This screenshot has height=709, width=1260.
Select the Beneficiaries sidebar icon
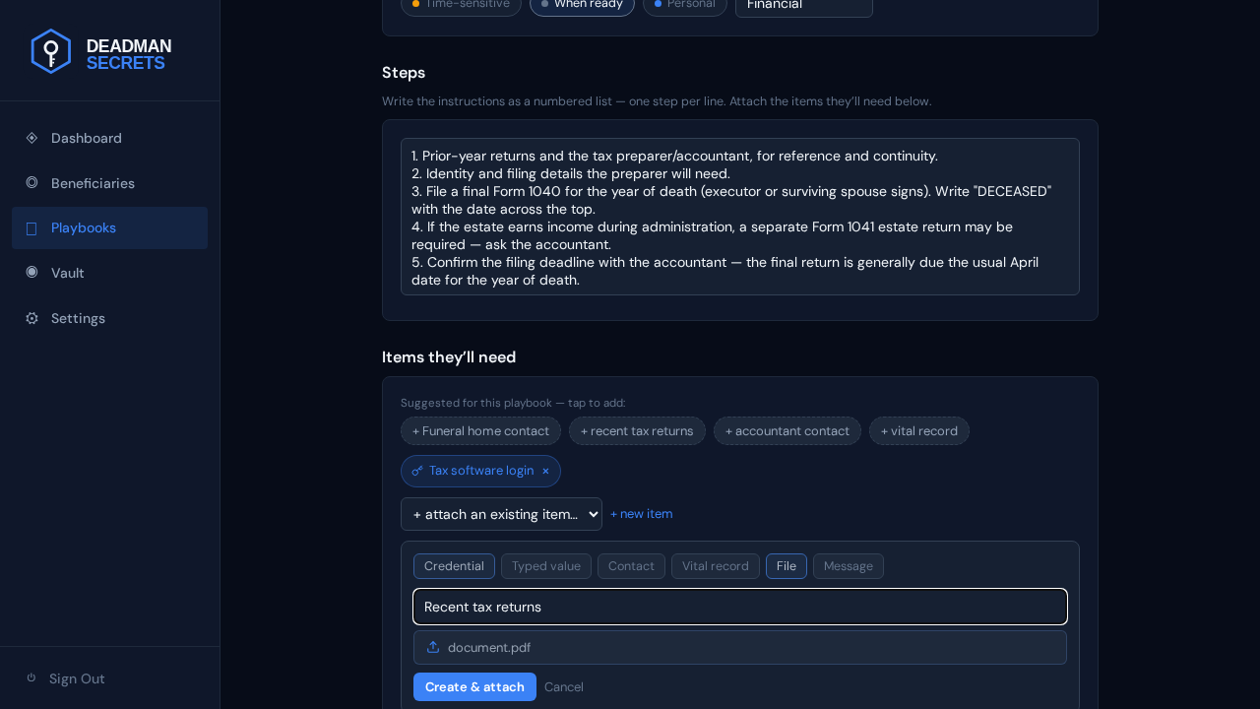(x=31, y=182)
